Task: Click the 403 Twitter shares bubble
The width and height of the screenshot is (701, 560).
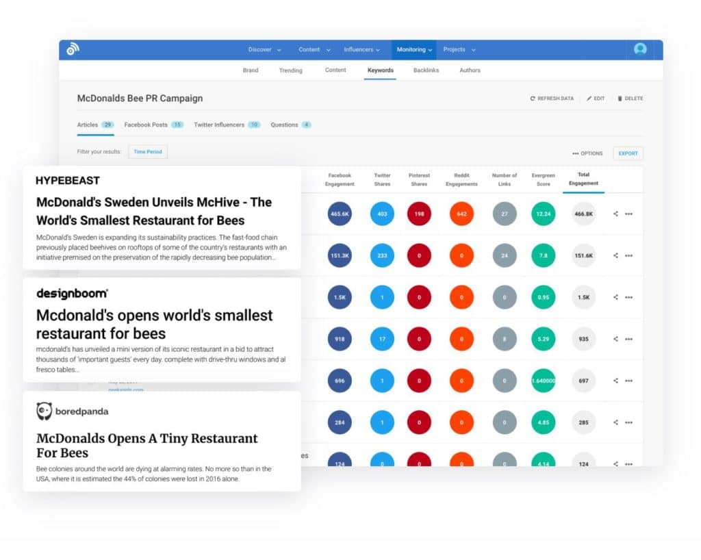Action: point(382,214)
